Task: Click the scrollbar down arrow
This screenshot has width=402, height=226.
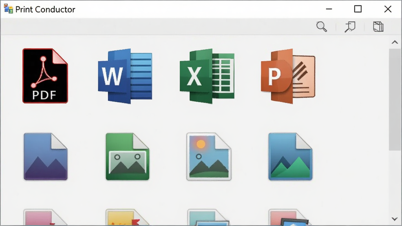Action: click(395, 219)
